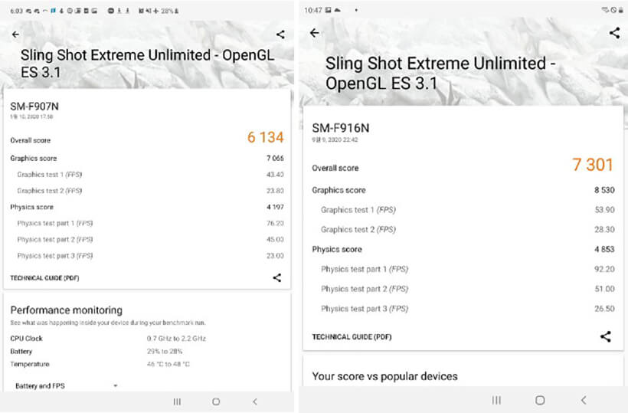Image resolution: width=628 pixels, height=413 pixels.
Task: Go back using left screen's arrow icon
Action: point(15,34)
